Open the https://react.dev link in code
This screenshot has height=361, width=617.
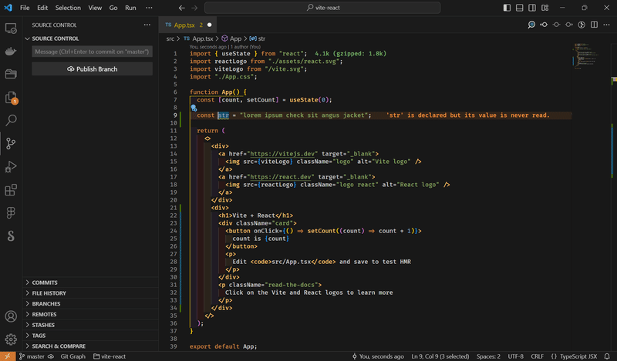[281, 177]
